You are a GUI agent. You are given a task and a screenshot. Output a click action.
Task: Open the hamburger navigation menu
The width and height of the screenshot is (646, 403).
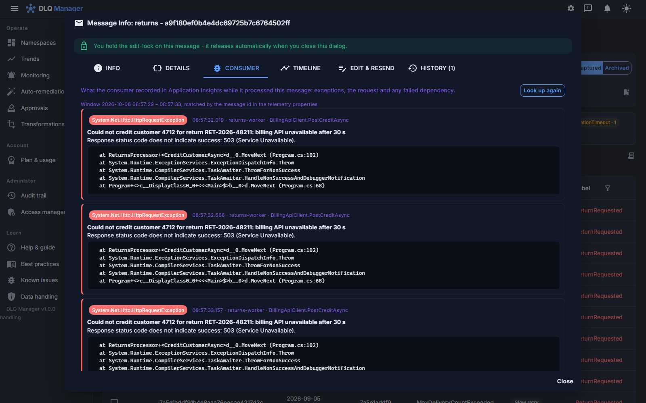15,8
